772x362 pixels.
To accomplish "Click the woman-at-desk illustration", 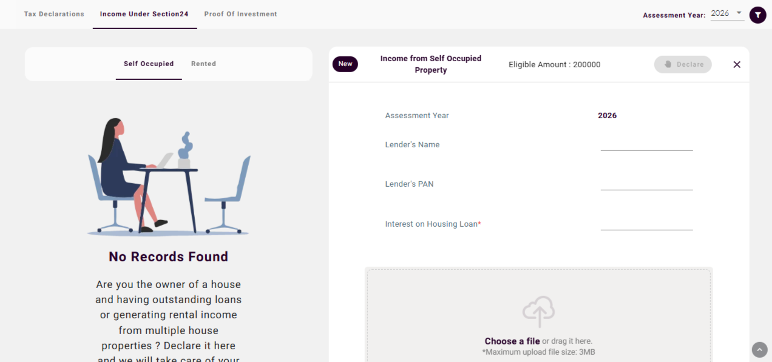I will pos(168,176).
